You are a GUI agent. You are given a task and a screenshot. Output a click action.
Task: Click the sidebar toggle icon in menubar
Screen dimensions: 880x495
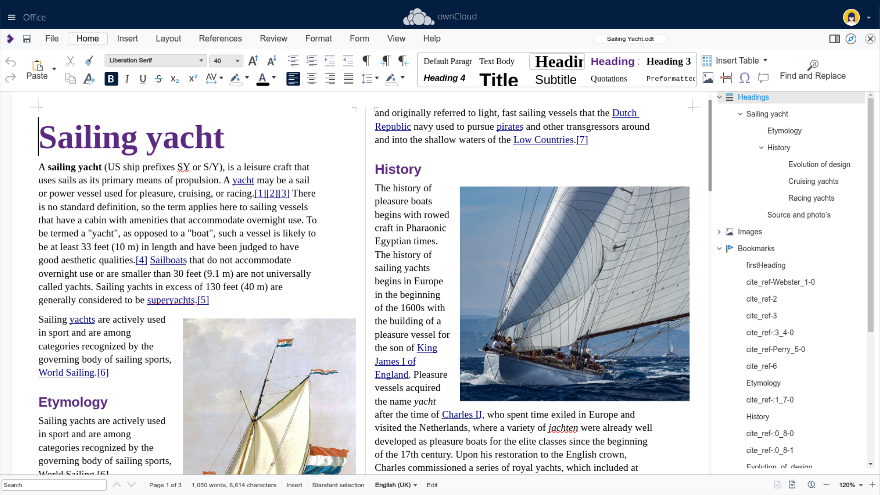point(835,39)
